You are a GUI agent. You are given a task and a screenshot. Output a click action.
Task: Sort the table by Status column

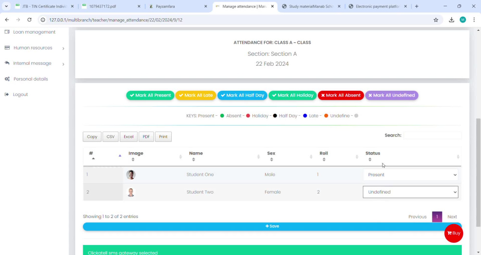410,156
